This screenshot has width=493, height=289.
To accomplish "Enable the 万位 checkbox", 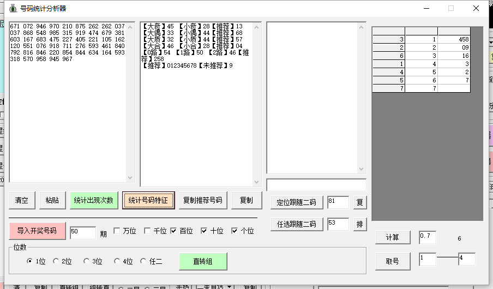I will (117, 231).
